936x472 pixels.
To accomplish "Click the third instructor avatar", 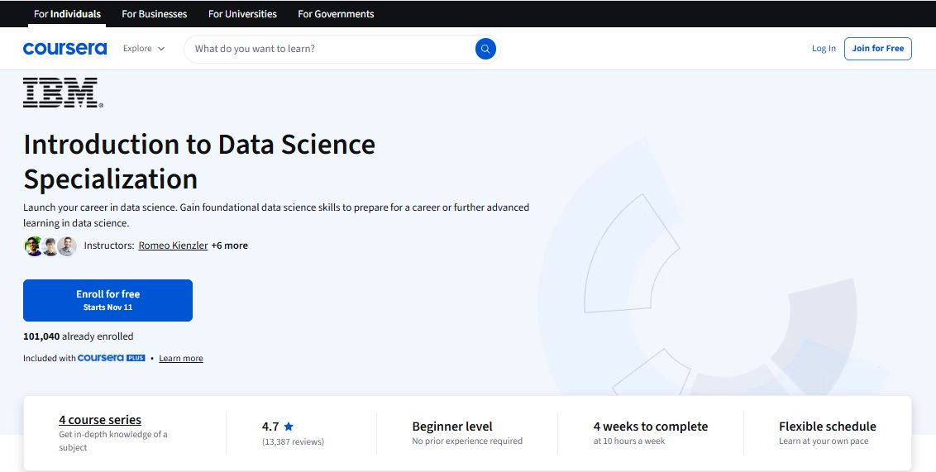I will [67, 246].
